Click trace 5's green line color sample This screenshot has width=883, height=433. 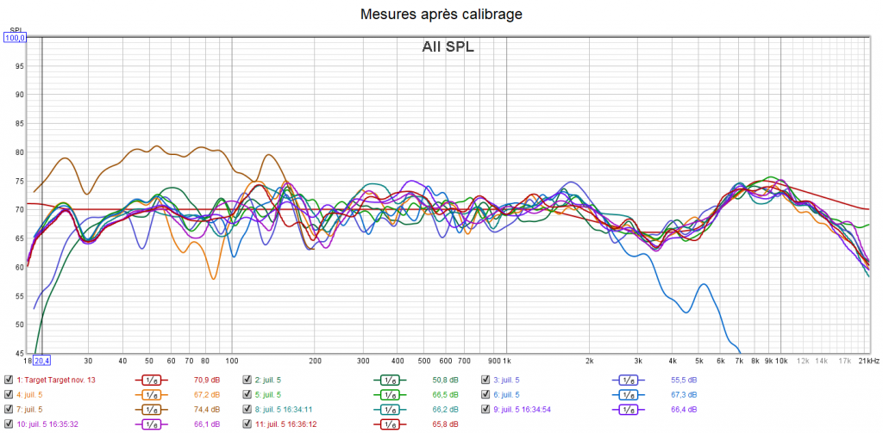click(389, 394)
